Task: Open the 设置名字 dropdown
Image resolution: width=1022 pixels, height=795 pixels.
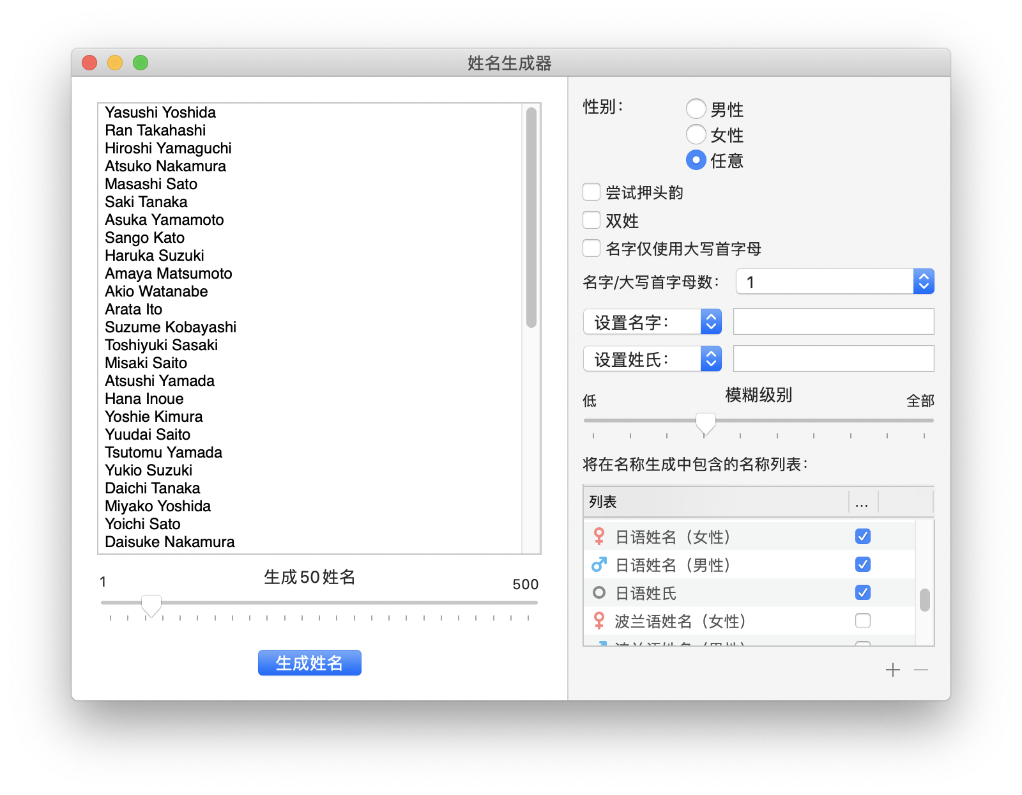Action: (x=710, y=321)
